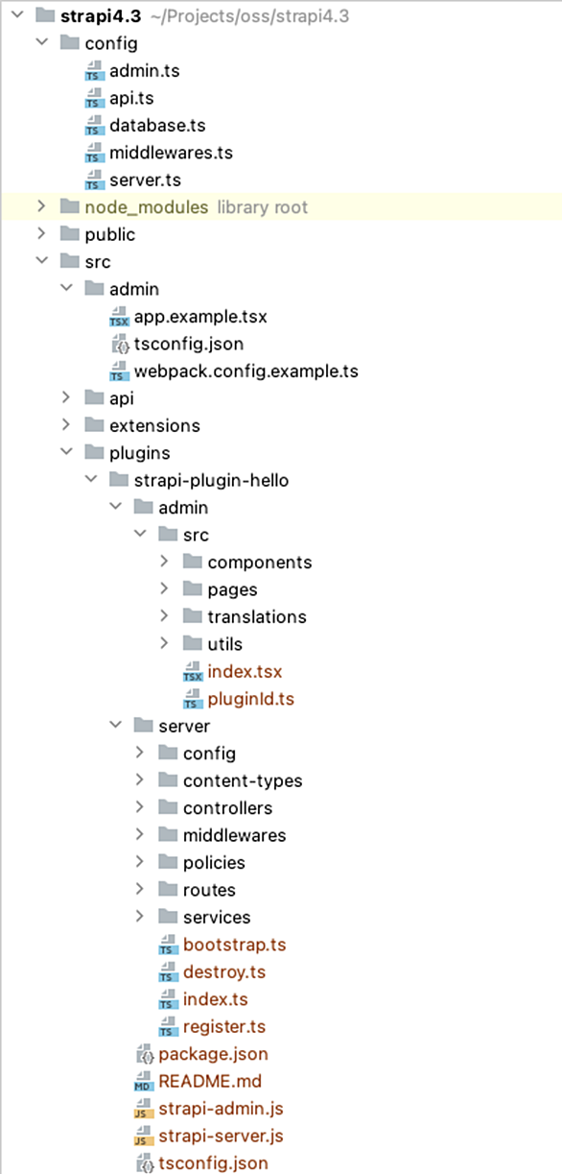
Task: Click the folder icon of node_modules
Action: click(x=69, y=207)
